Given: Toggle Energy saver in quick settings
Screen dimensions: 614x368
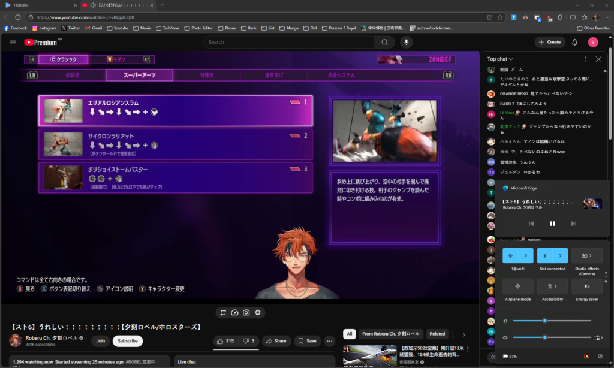Looking at the screenshot, I should pyautogui.click(x=587, y=286).
